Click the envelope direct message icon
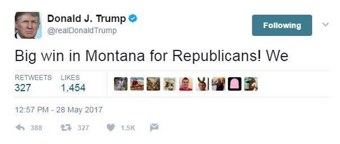The image size is (340, 144). pyautogui.click(x=154, y=127)
